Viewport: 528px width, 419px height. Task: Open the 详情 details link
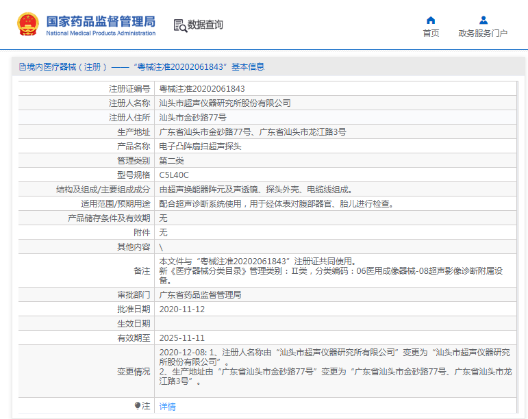coord(167,407)
